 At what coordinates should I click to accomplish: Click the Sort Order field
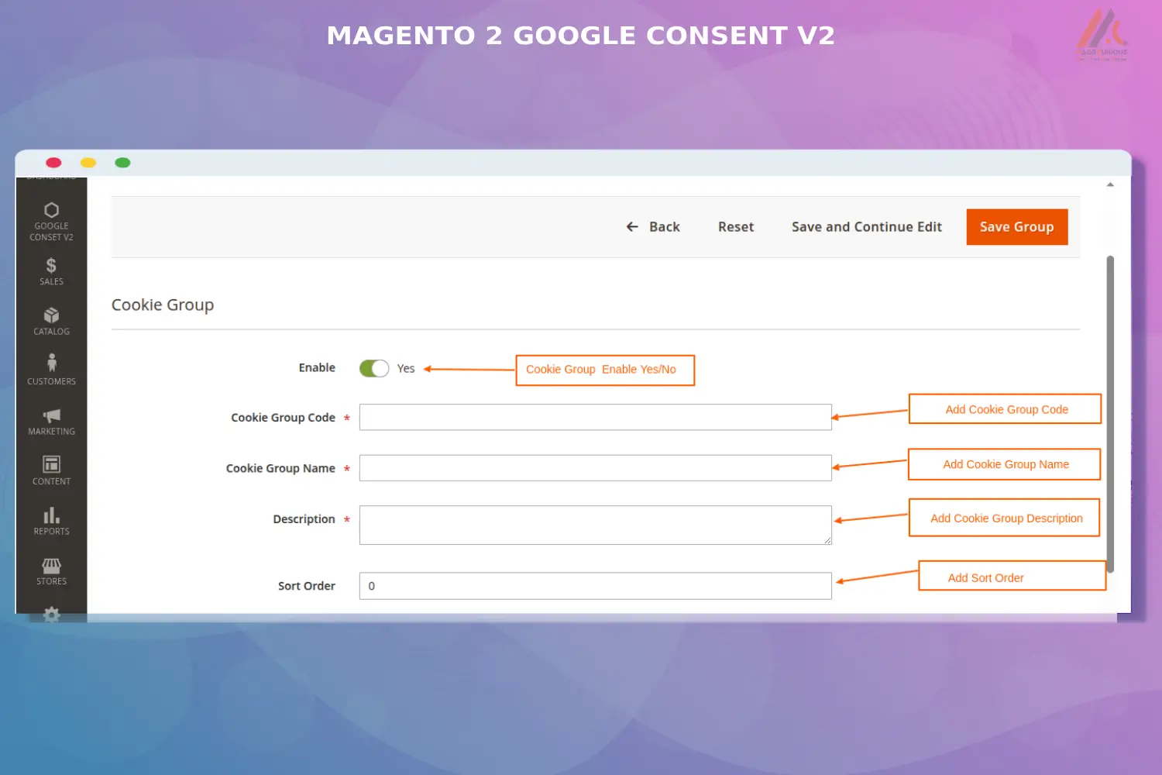(595, 586)
